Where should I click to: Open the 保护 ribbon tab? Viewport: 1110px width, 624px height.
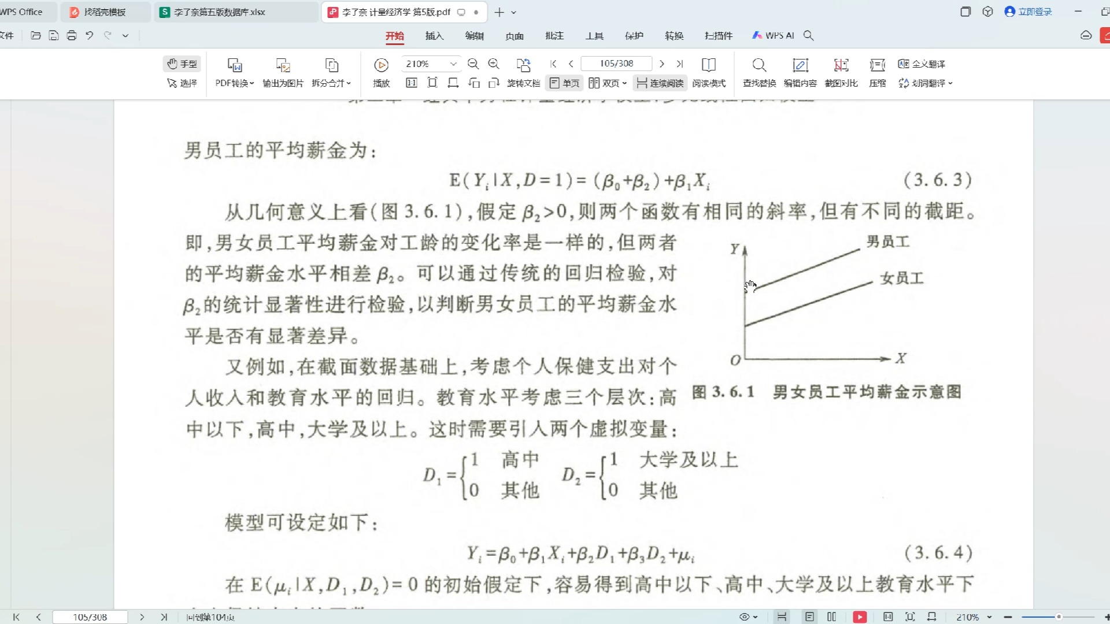(634, 36)
